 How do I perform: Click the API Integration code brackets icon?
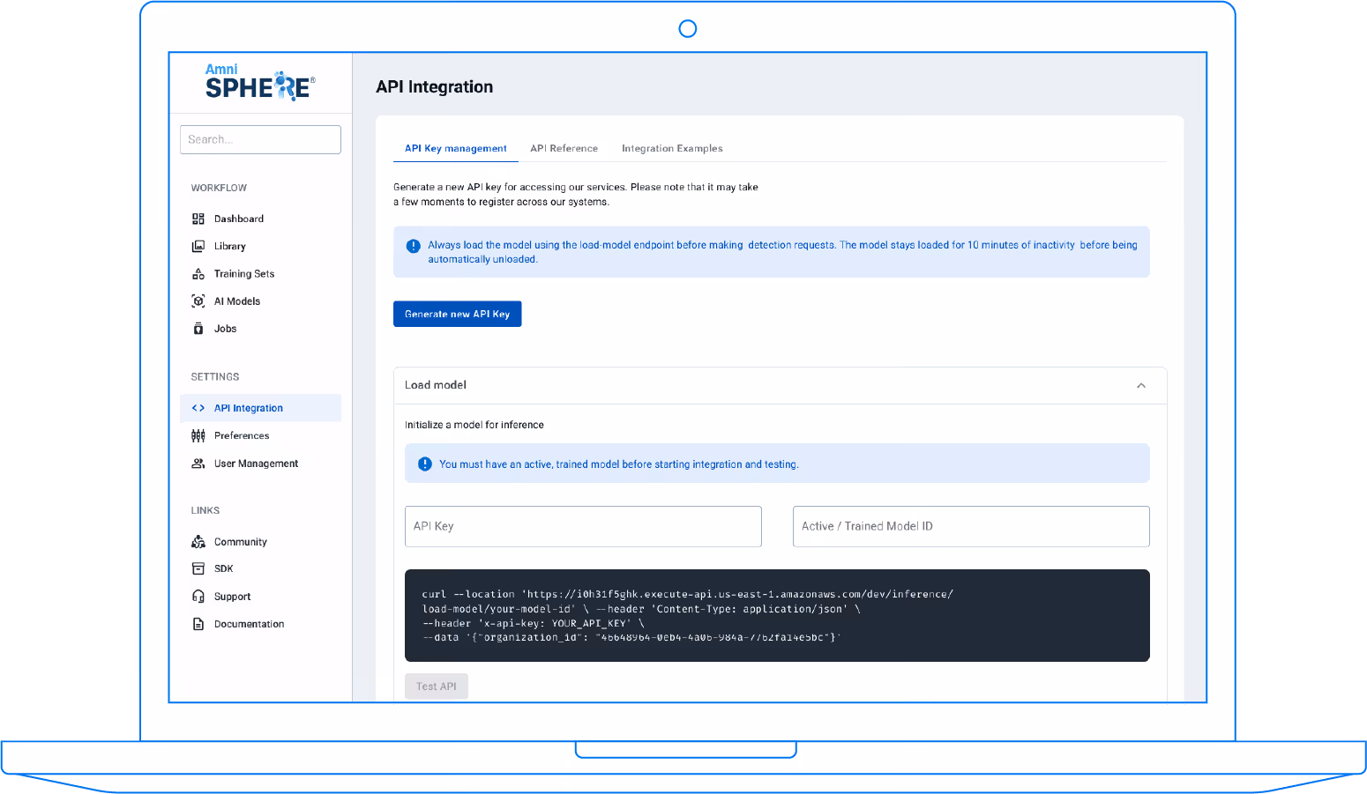tap(198, 408)
